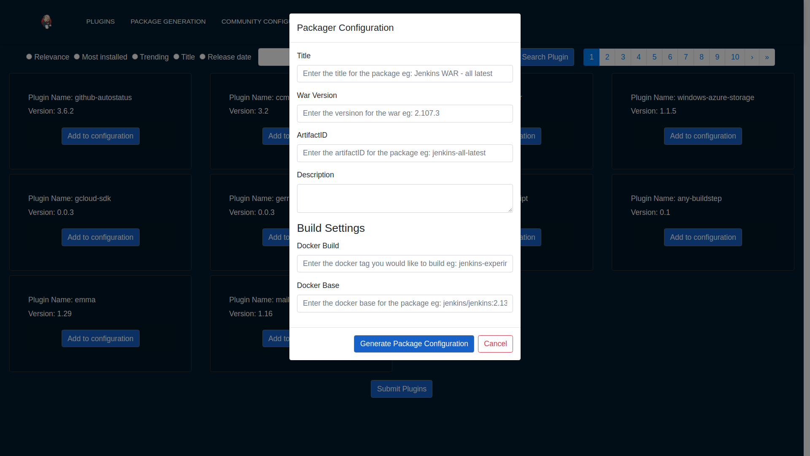Go to pagination page 8

point(702,57)
